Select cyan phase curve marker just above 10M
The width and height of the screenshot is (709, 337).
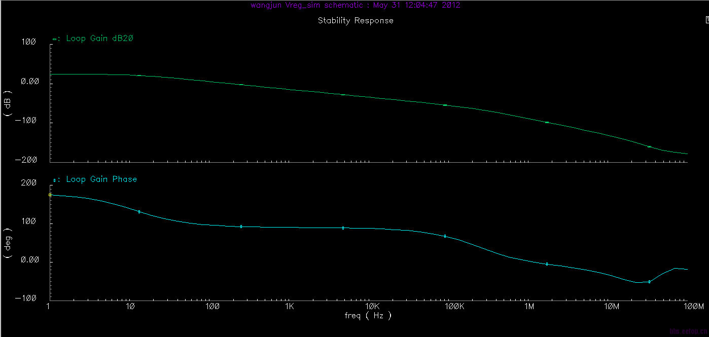click(649, 282)
